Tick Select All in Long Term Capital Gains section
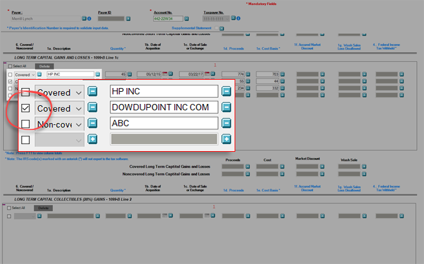 click(x=10, y=66)
